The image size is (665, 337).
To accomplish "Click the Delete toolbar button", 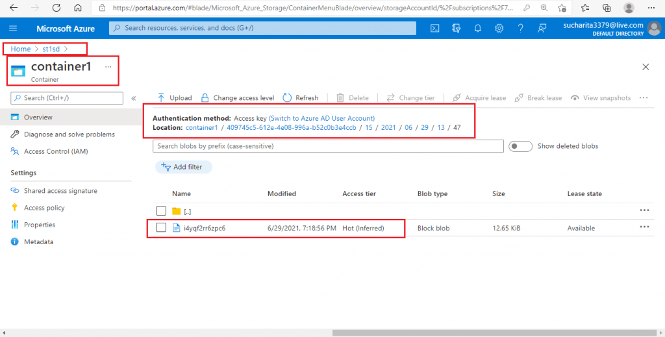I will (x=353, y=98).
